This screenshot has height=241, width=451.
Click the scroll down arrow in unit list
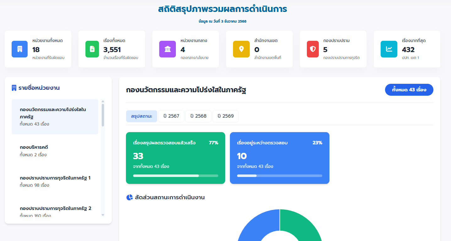[x=103, y=215]
